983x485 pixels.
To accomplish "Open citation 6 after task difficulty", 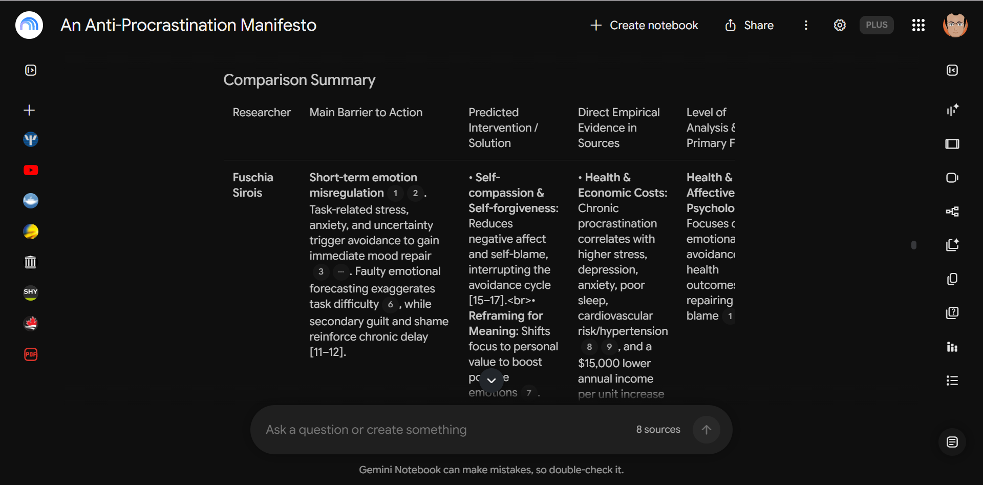I will coord(390,305).
